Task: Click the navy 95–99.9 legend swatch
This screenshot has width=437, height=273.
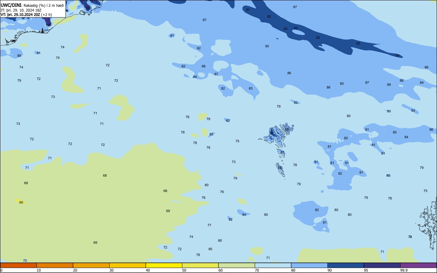Action: [382, 265]
